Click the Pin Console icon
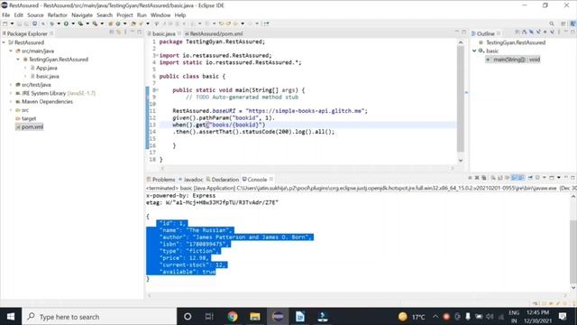This screenshot has width=577, height=325. 530,178
